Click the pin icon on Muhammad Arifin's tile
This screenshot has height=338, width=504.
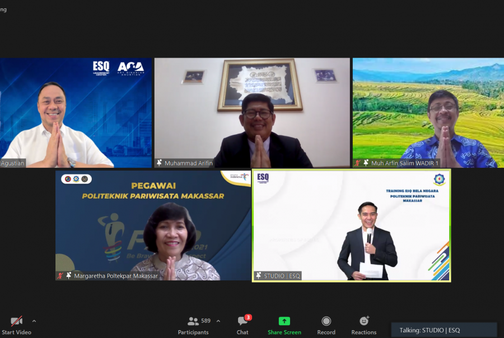tap(160, 163)
